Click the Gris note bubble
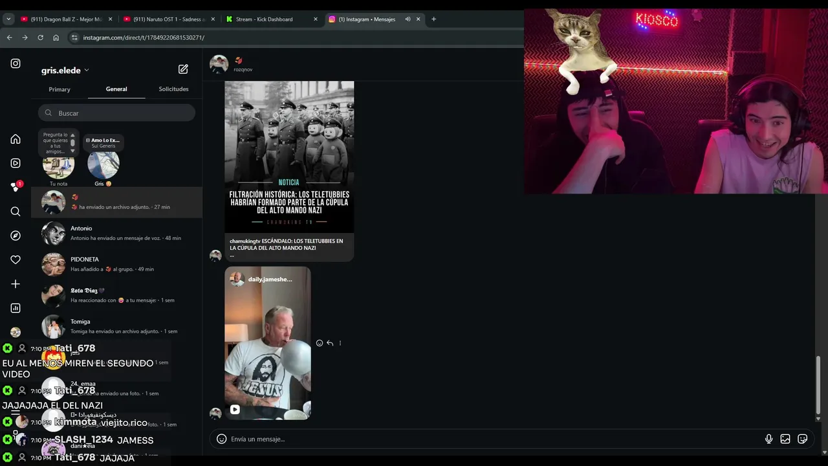Viewport: 828px width, 466px height. click(x=103, y=164)
